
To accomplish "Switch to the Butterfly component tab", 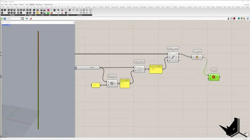I will point(129,7).
